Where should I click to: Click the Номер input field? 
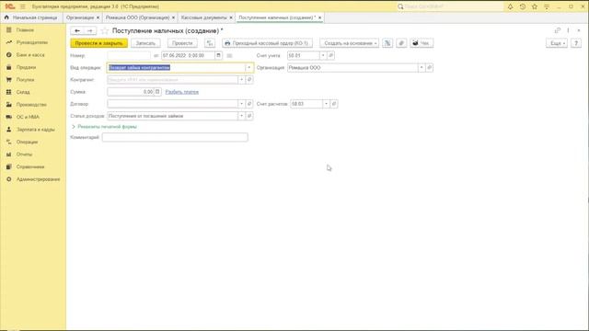129,55
